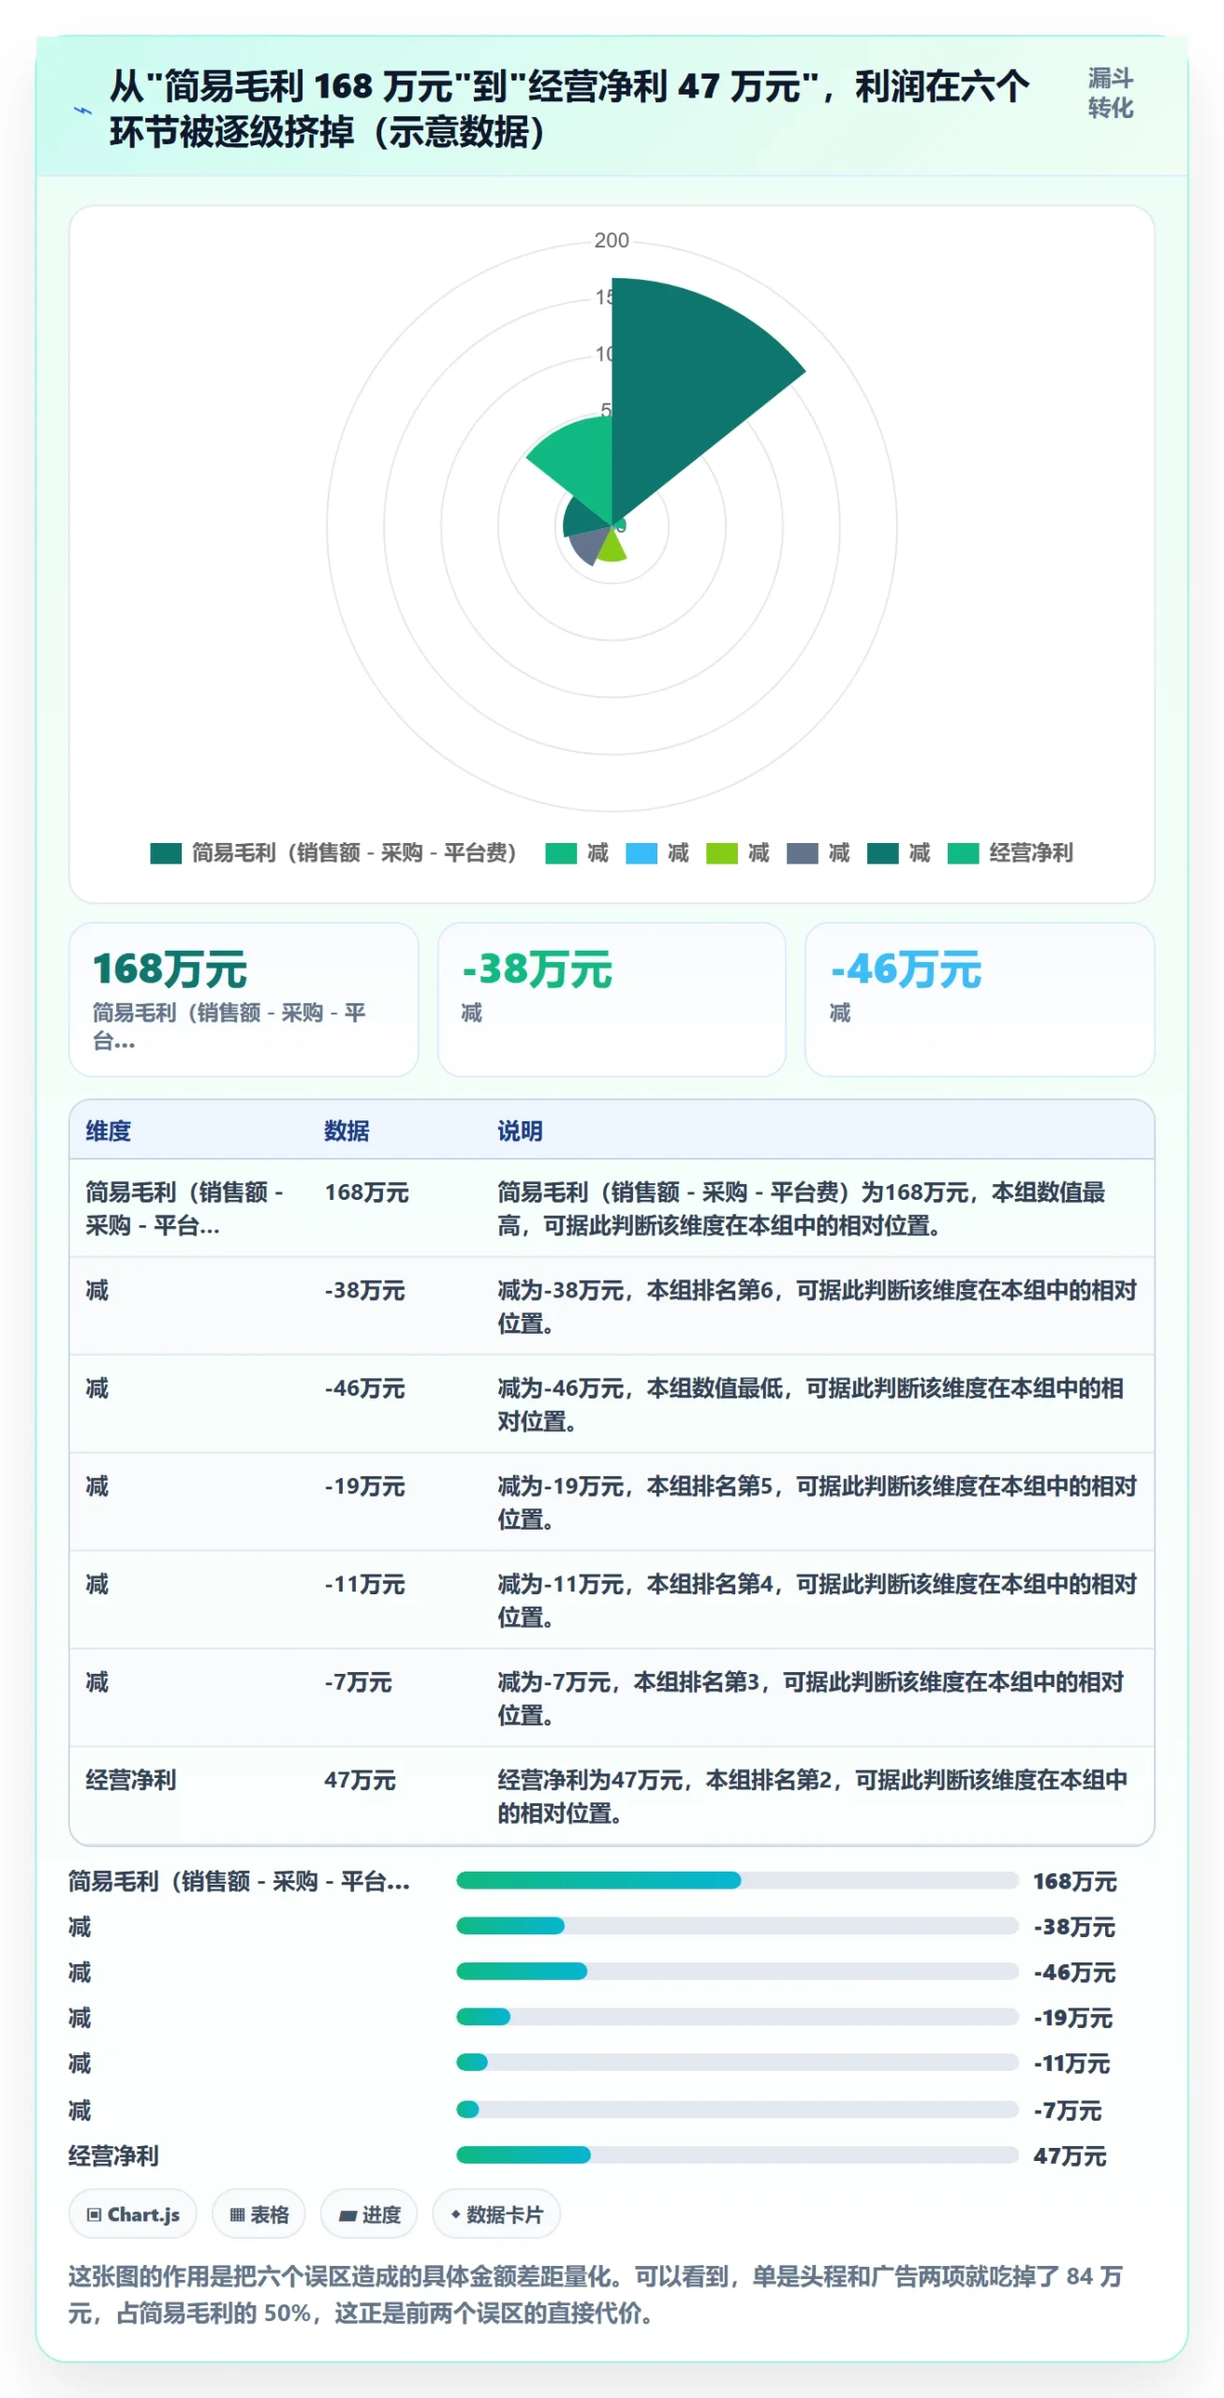
Task: Click the progress bar labeled 47万元
Action: (x=737, y=2156)
